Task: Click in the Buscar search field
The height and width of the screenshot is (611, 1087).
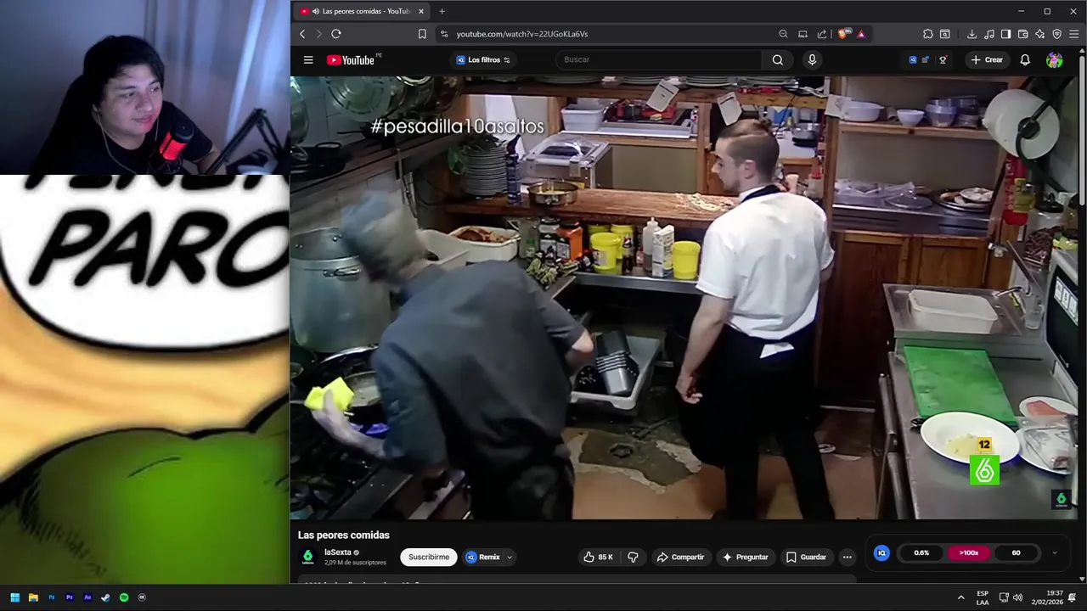Action: 659,59
